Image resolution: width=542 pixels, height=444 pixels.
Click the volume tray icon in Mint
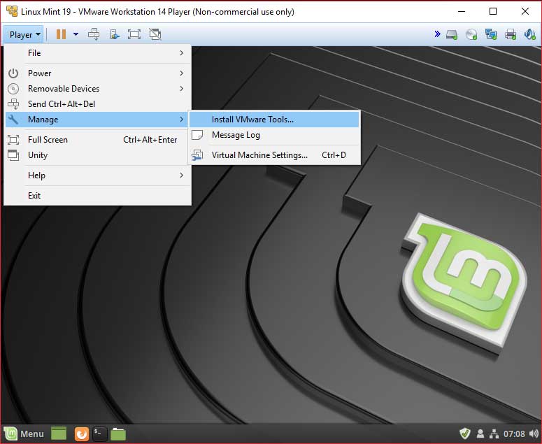(x=534, y=434)
